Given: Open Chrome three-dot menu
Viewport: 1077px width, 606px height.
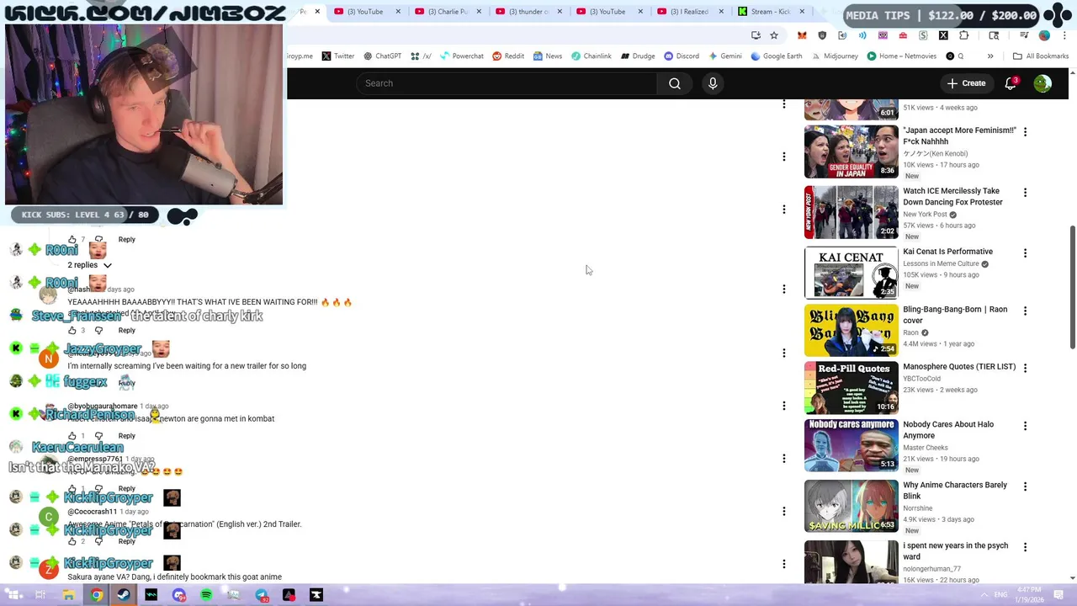Looking at the screenshot, I should 1064,35.
